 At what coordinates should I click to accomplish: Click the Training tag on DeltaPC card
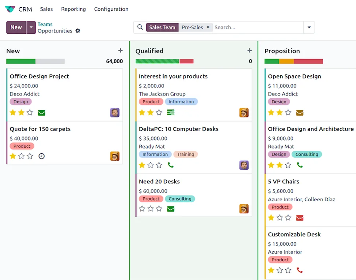[185, 154]
